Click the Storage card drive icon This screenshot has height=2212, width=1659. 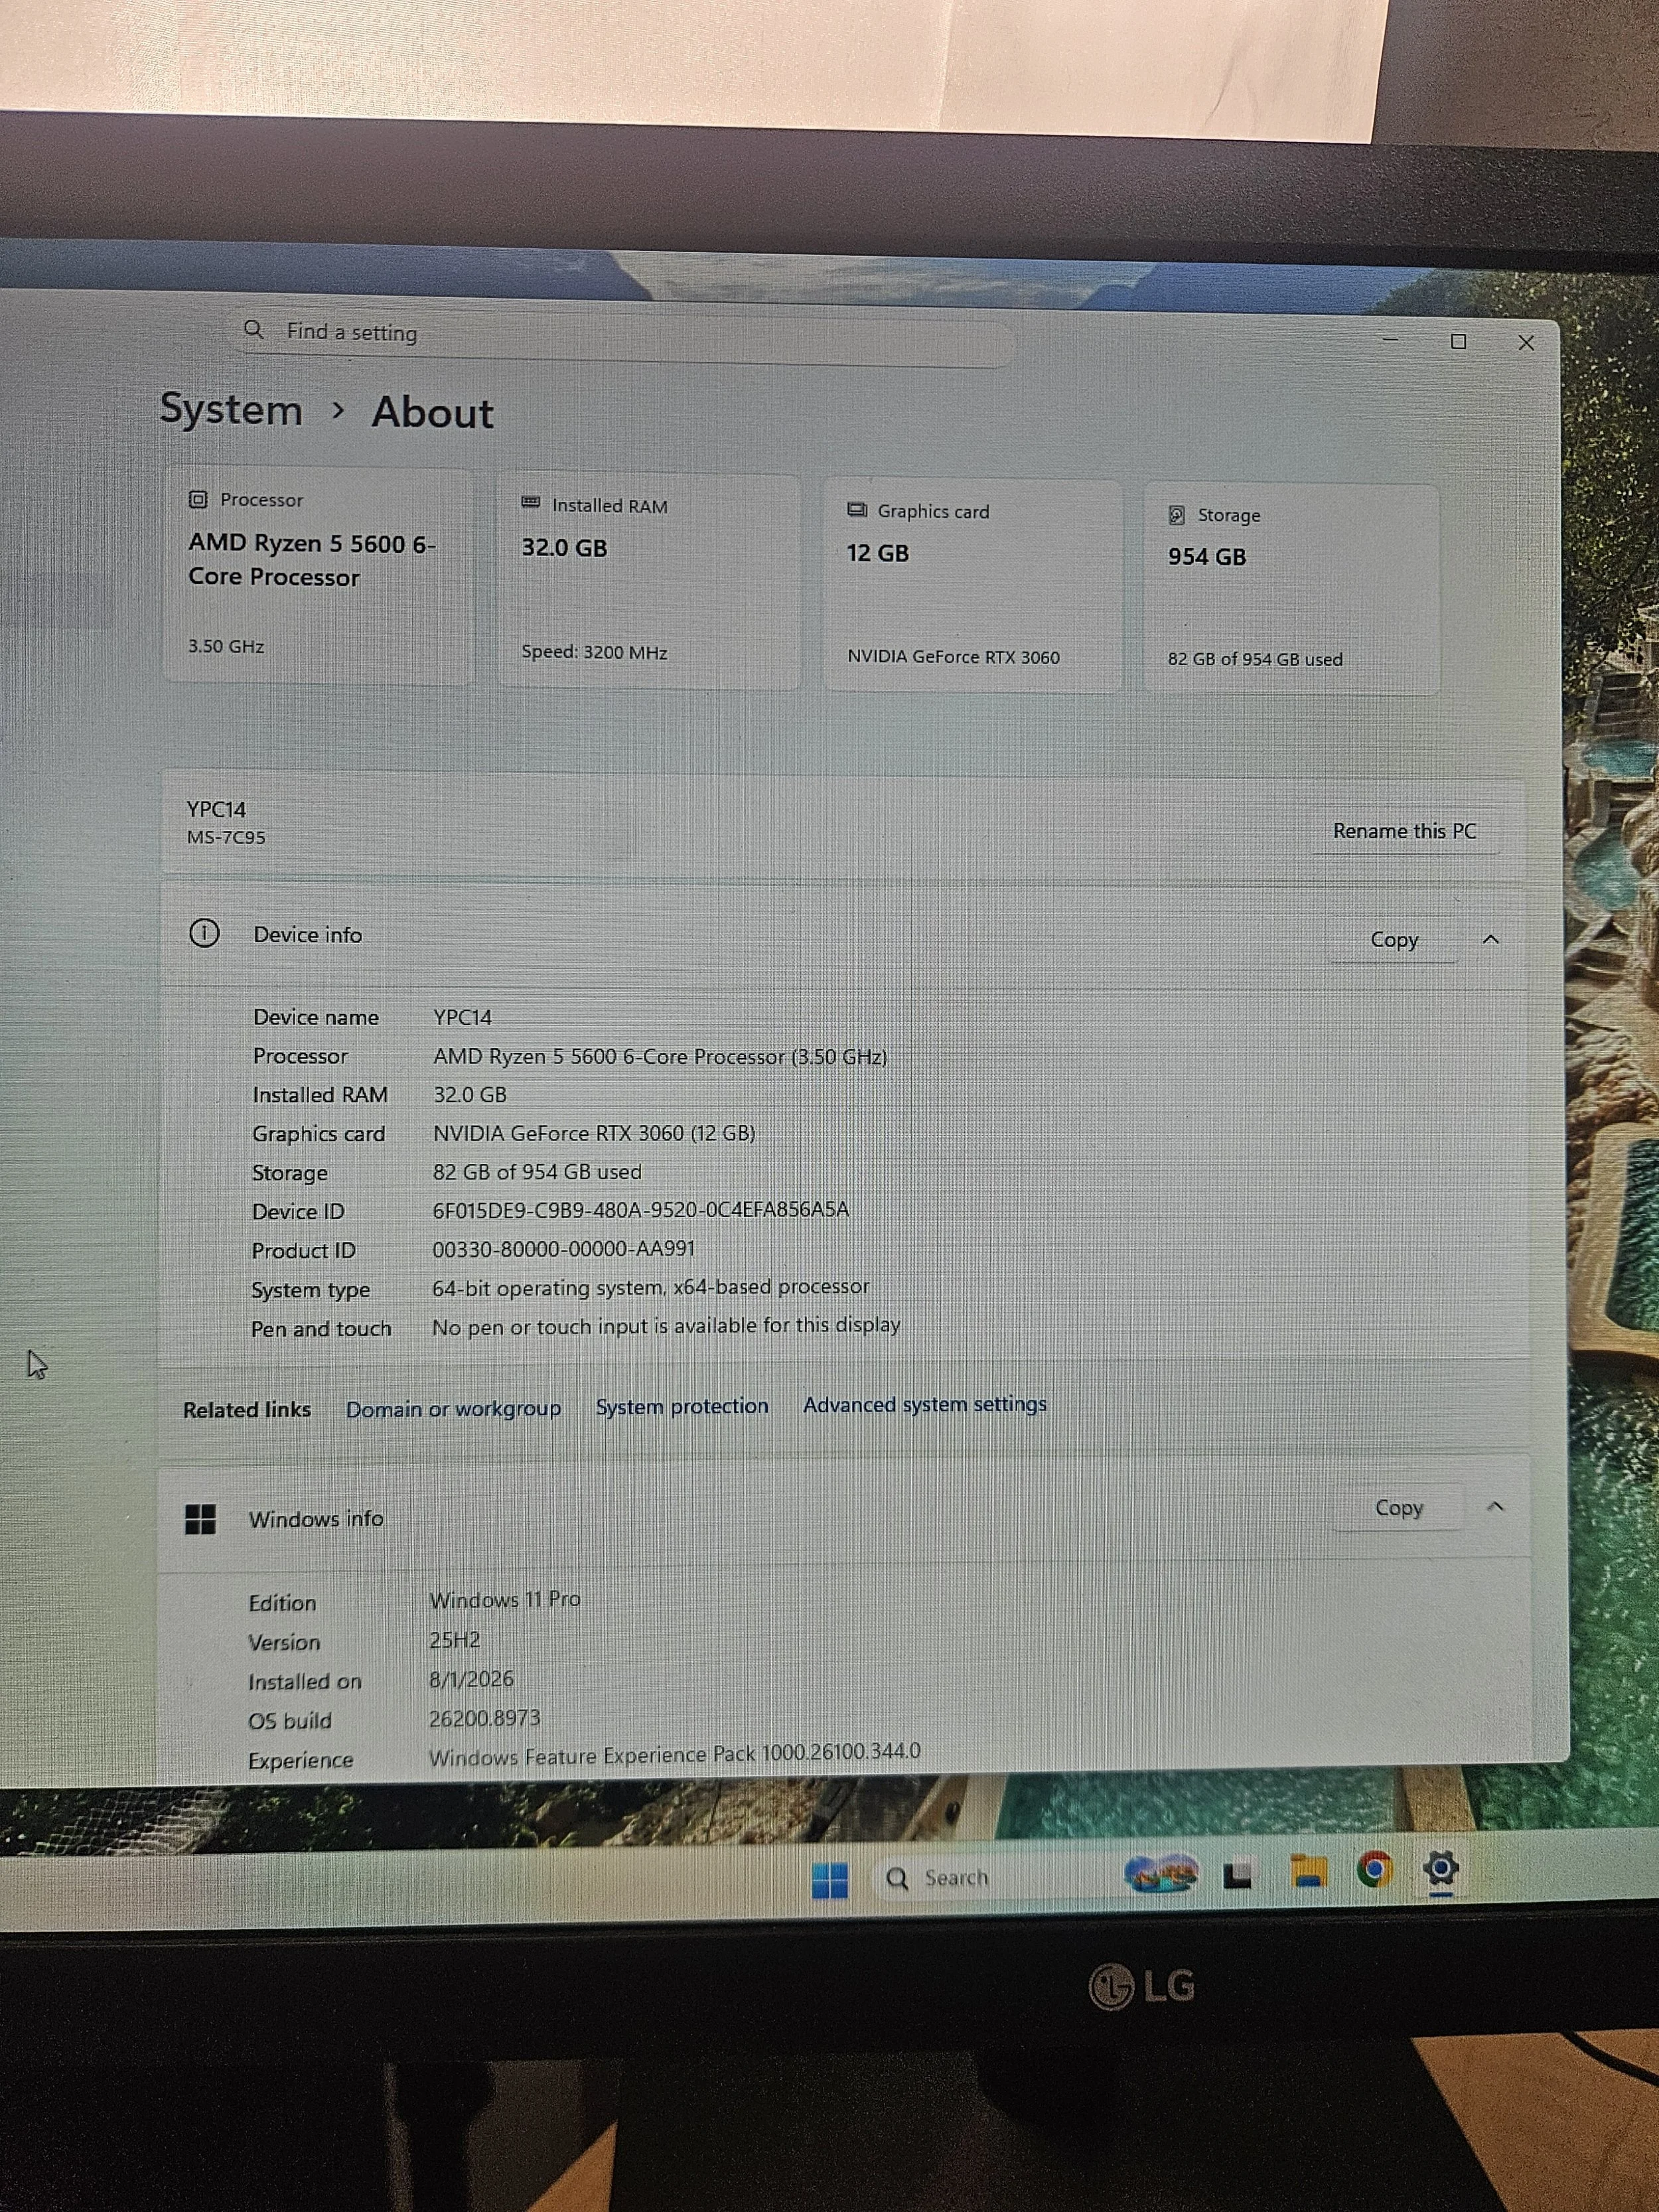click(1177, 515)
